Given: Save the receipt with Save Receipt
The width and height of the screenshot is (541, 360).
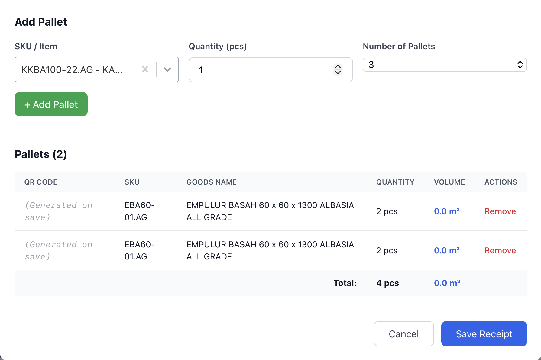Looking at the screenshot, I should pyautogui.click(x=484, y=334).
